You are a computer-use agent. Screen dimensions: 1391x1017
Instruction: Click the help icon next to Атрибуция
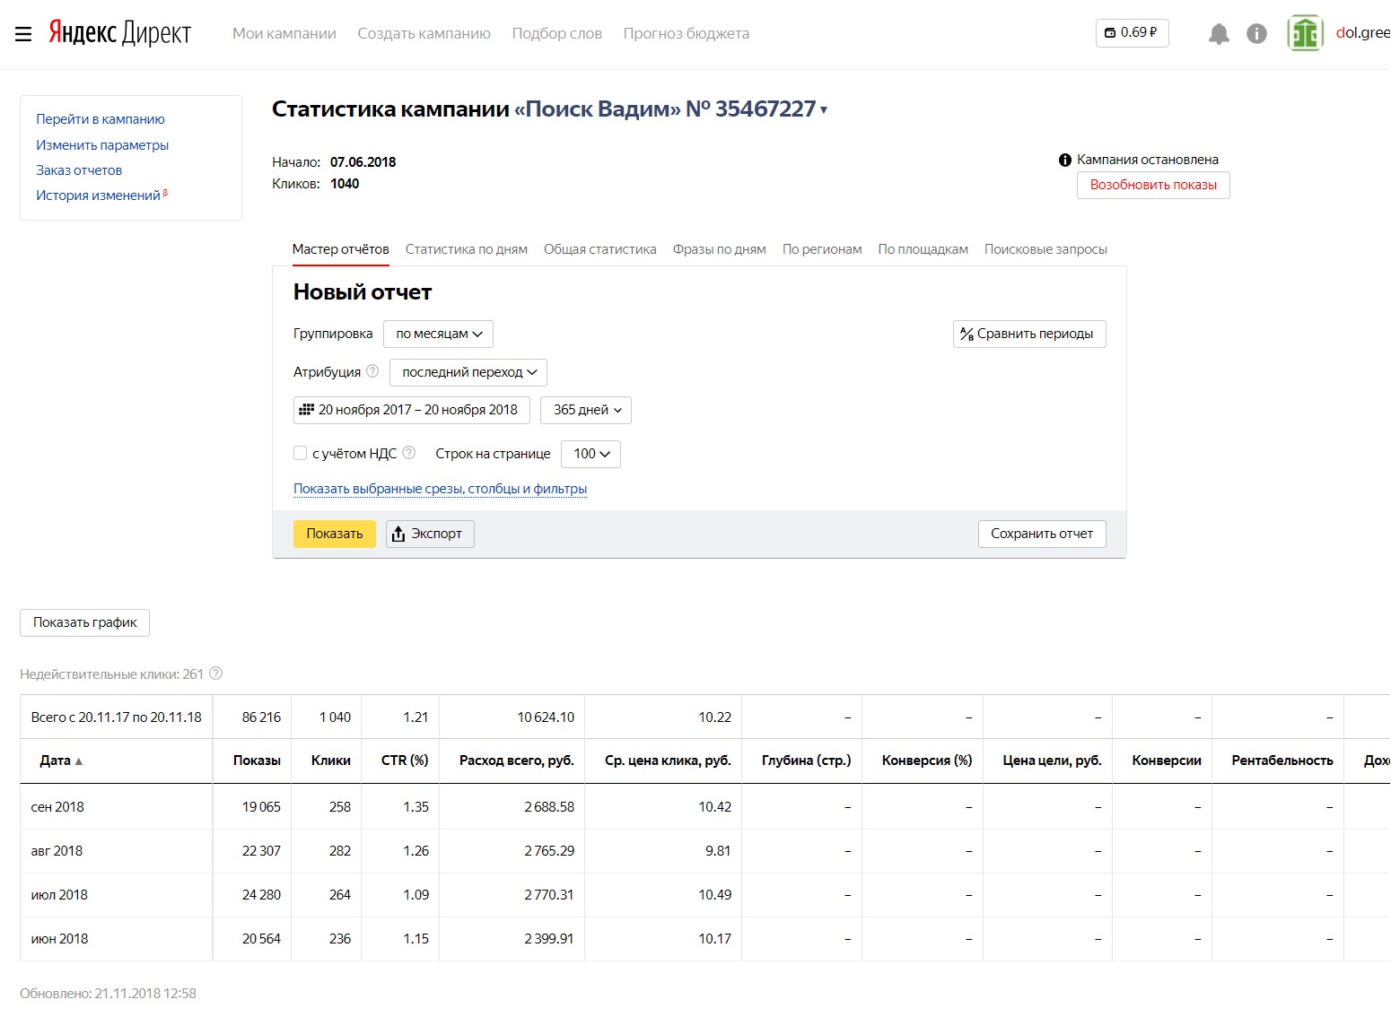point(372,371)
